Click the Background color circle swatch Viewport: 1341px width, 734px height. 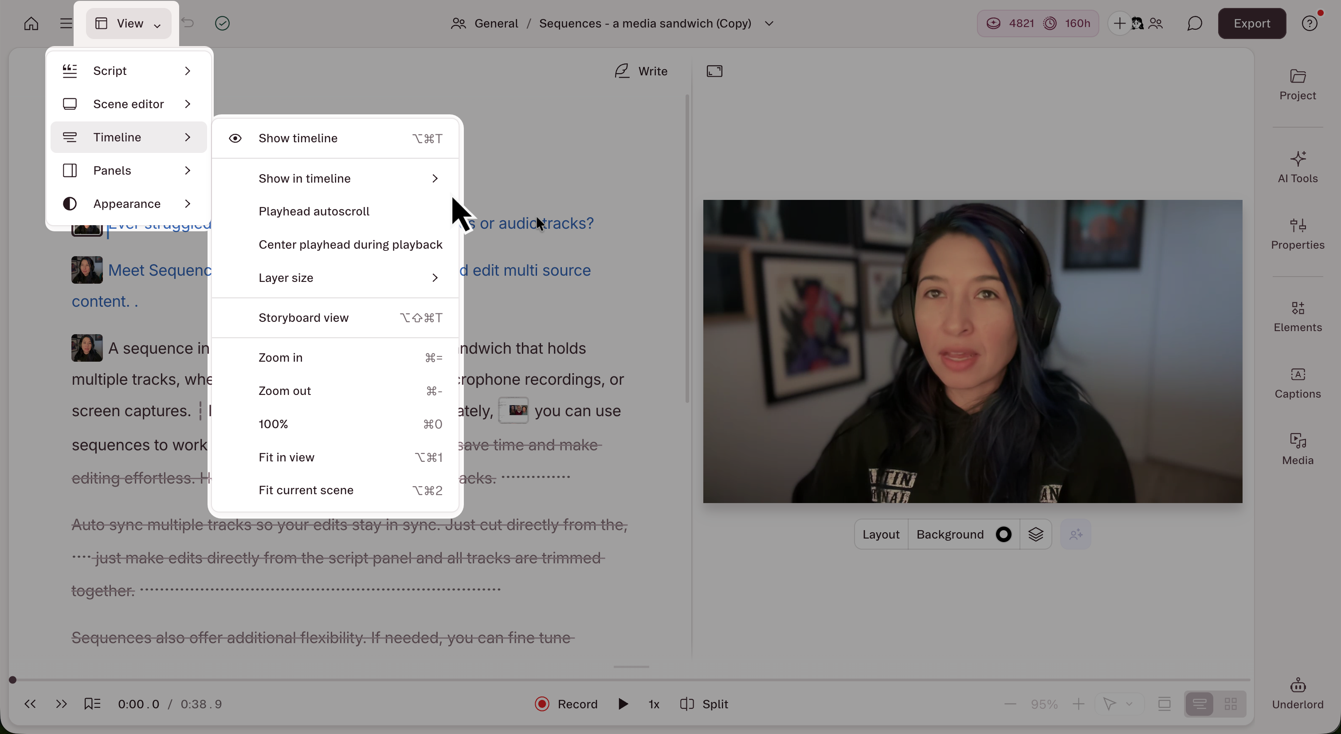1003,534
